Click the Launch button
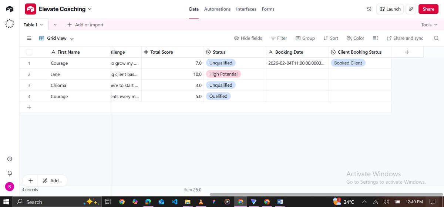 [x=390, y=9]
